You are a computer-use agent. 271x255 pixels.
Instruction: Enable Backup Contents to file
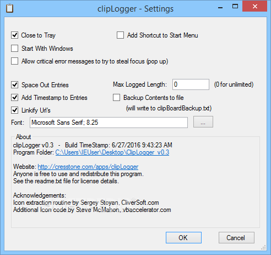point(116,98)
